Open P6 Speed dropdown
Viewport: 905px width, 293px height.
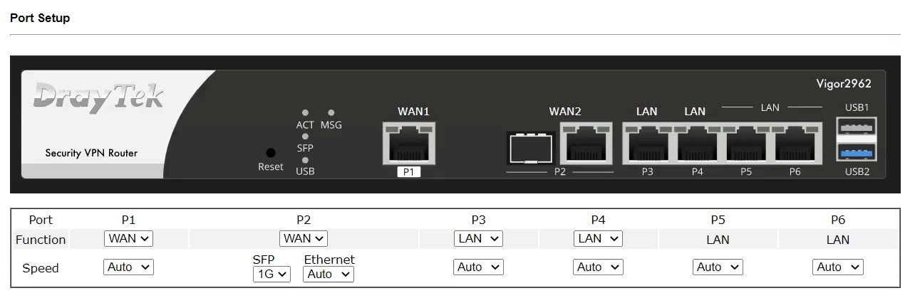click(x=837, y=267)
